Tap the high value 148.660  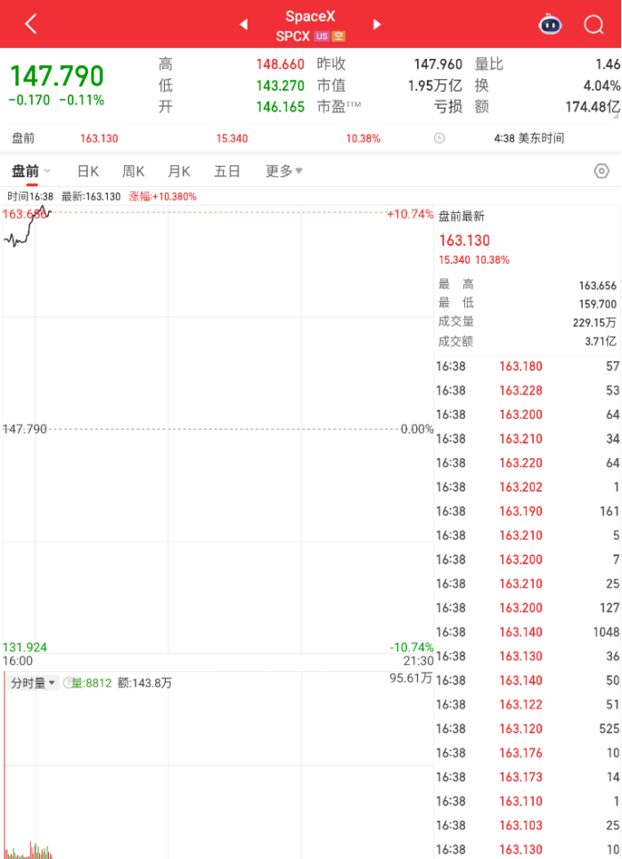(280, 64)
